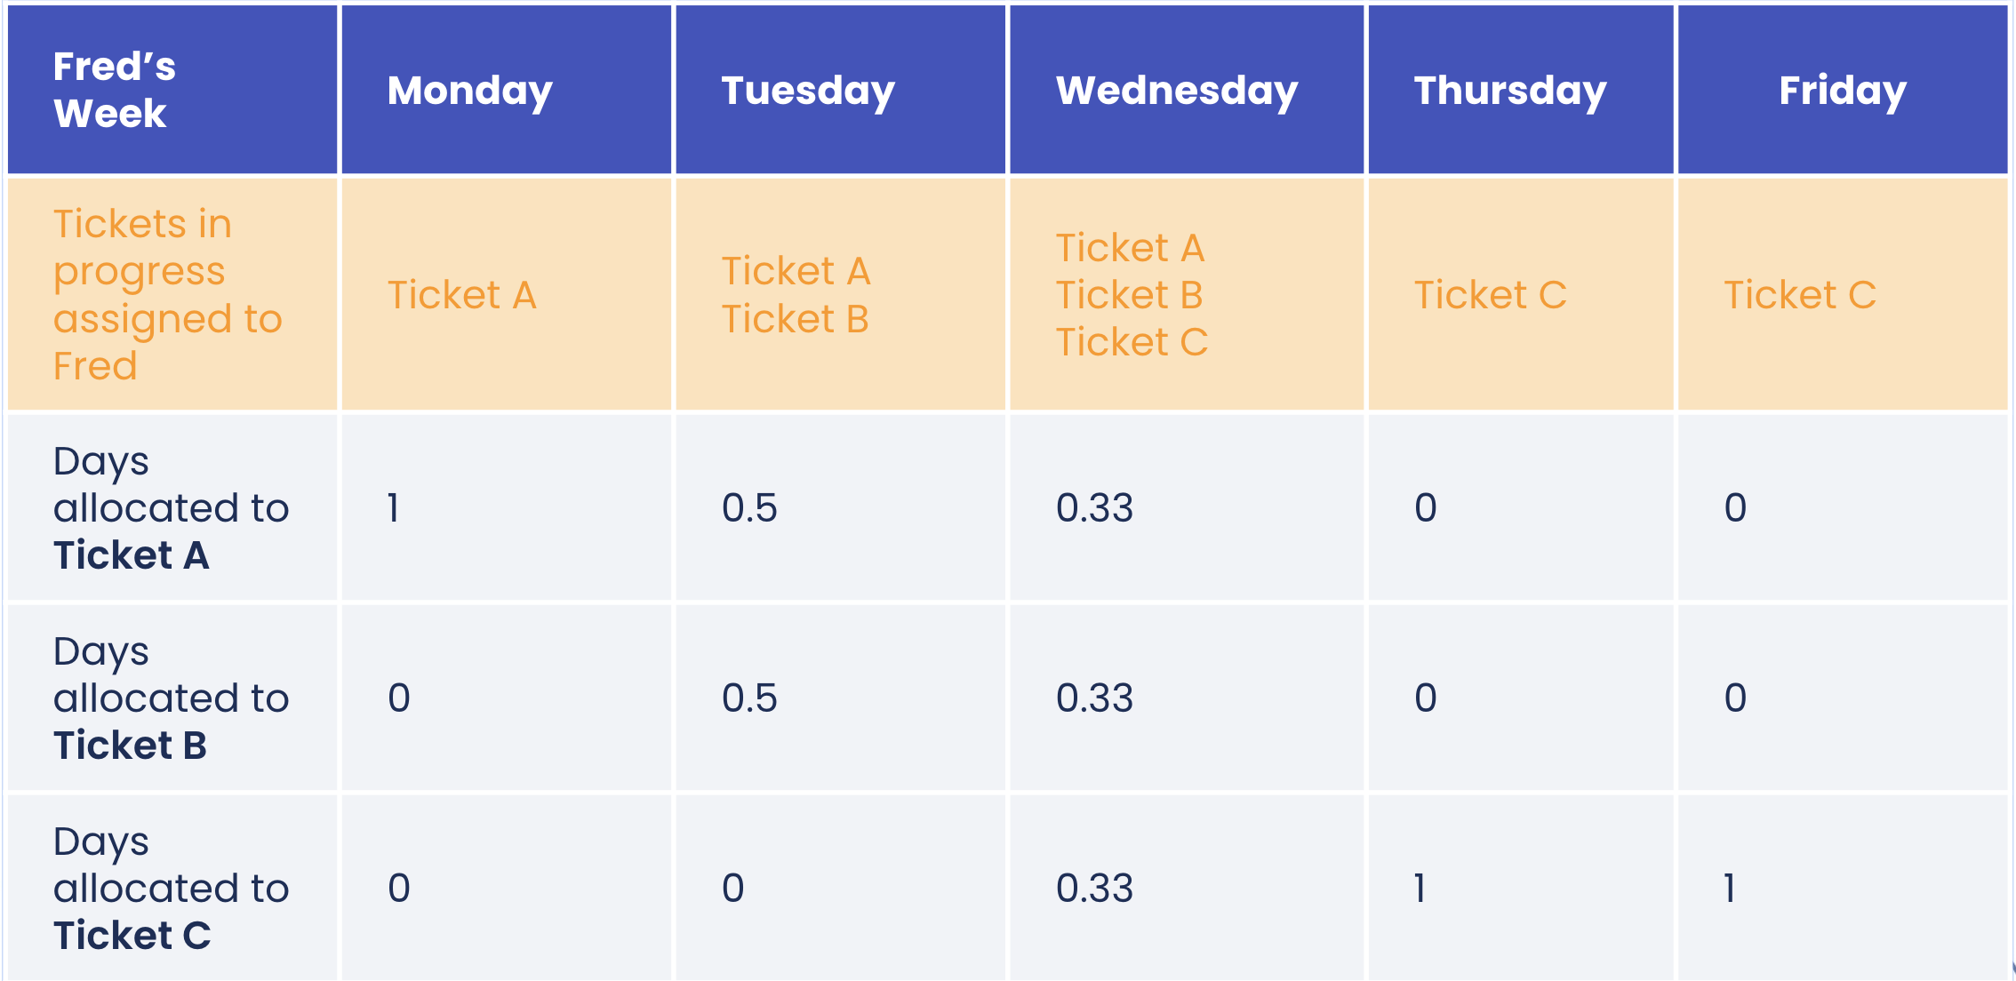The width and height of the screenshot is (2016, 981).
Task: Select Wednesday's cell listing three tickets
Action: pyautogui.click(x=1187, y=294)
